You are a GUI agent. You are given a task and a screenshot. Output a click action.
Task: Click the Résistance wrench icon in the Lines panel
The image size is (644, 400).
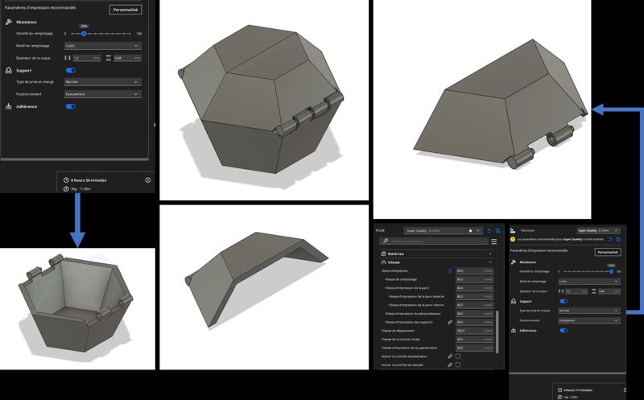click(x=514, y=262)
